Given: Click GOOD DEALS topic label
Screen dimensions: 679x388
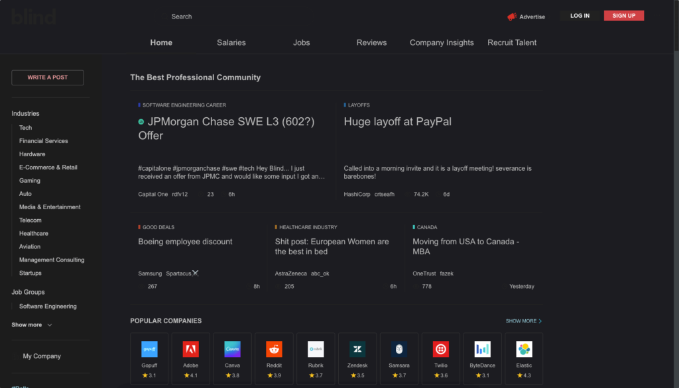Looking at the screenshot, I should 158,227.
